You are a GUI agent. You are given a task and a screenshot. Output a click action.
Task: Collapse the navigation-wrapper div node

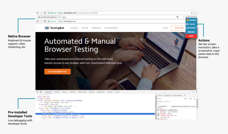pyautogui.click(x=41, y=110)
